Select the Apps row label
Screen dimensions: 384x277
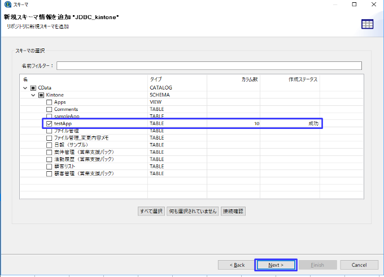tap(60, 102)
